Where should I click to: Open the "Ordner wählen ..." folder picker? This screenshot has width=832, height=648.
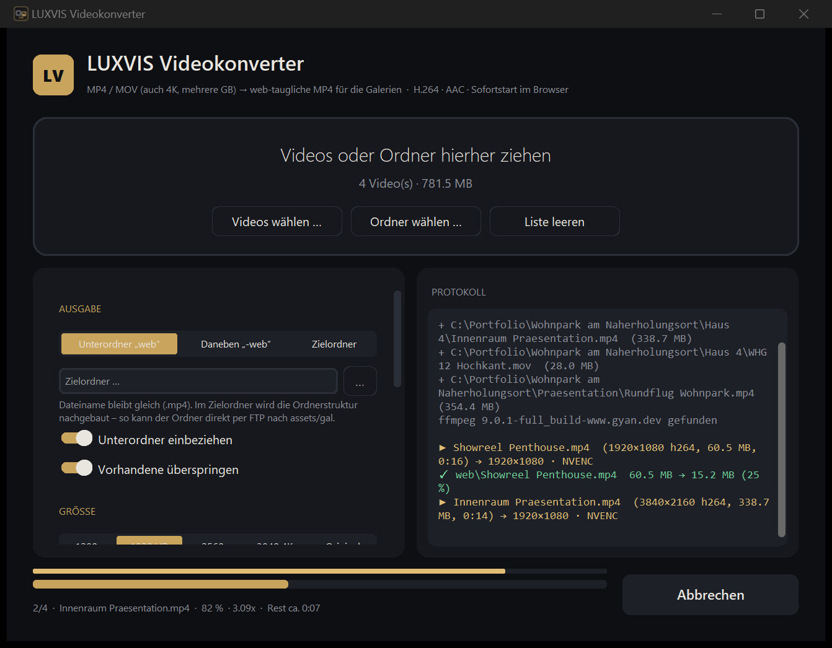(415, 221)
